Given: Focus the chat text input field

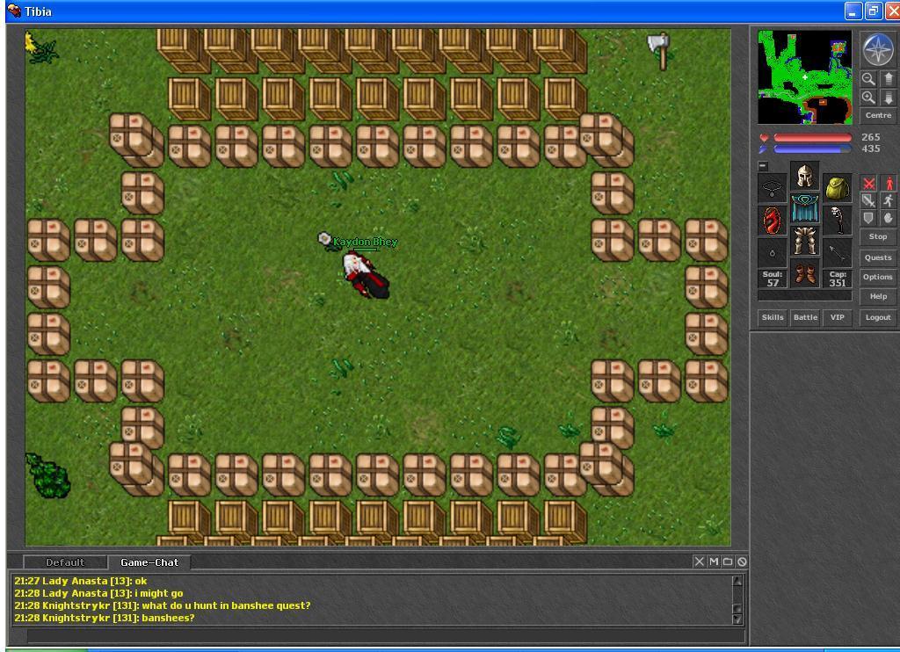Looking at the screenshot, I should point(386,636).
